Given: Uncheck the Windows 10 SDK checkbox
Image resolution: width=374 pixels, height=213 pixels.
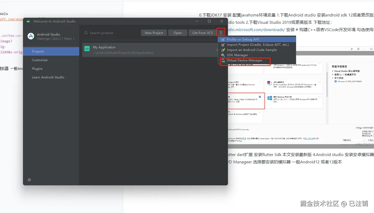Looking at the screenshot, I should (x=336, y=82).
